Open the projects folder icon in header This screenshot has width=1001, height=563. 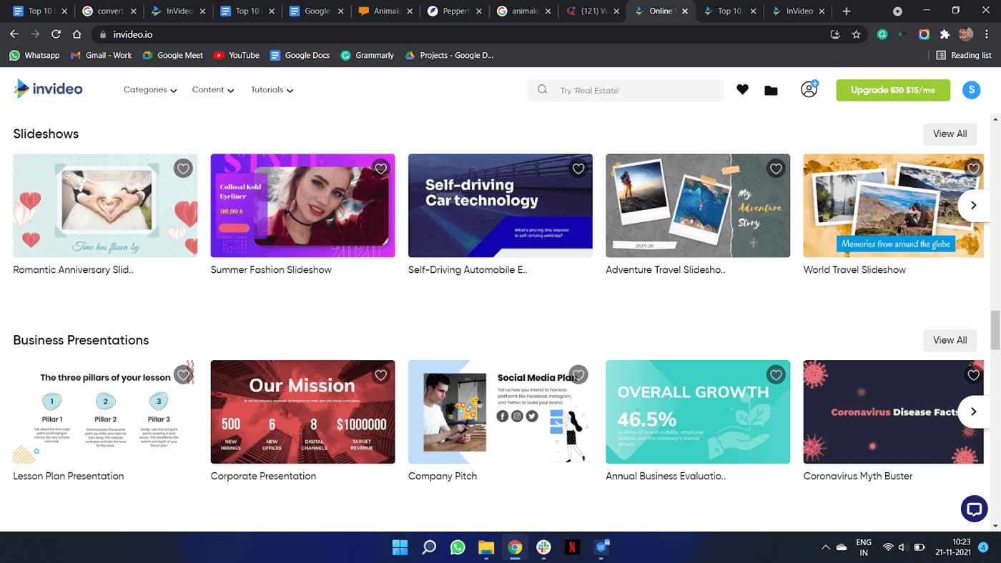(x=771, y=90)
